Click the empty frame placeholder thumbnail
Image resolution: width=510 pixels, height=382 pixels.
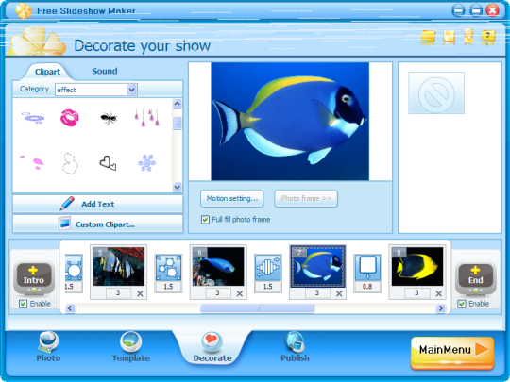(436, 93)
